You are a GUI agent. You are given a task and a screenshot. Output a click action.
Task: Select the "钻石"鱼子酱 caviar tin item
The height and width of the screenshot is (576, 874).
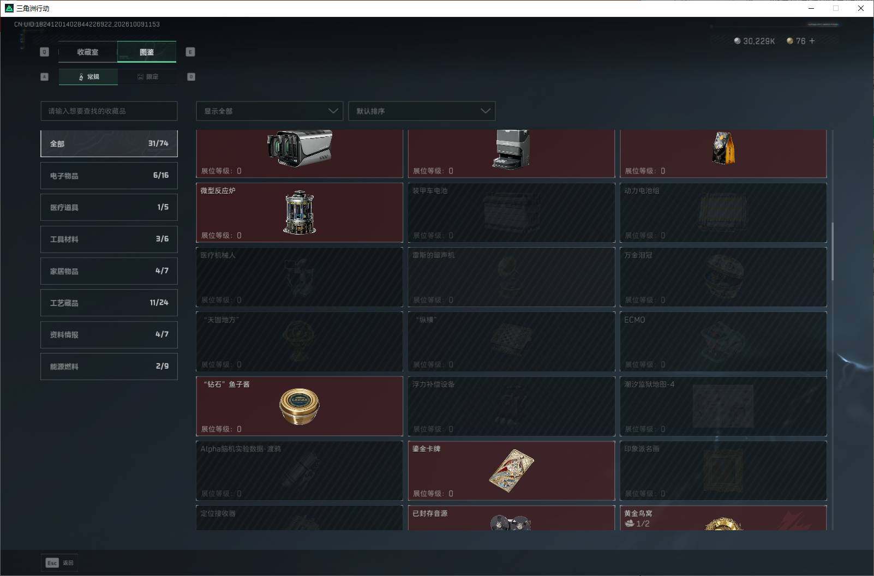tap(300, 406)
